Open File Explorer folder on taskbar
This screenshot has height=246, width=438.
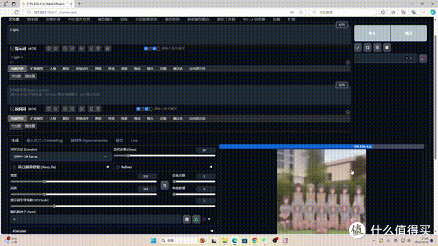pyautogui.click(x=224, y=241)
